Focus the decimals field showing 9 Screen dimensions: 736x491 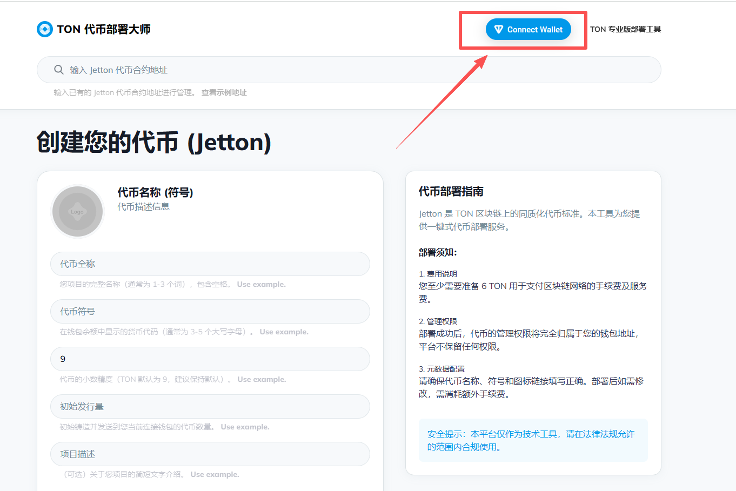pyautogui.click(x=210, y=359)
